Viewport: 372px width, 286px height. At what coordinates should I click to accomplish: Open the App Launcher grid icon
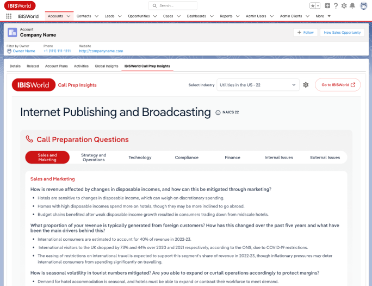[x=9, y=16]
